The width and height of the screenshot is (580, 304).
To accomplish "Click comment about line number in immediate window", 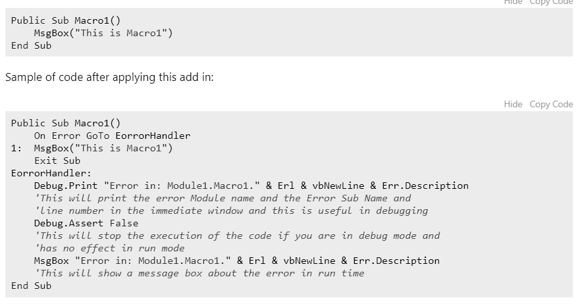I will click(231, 211).
